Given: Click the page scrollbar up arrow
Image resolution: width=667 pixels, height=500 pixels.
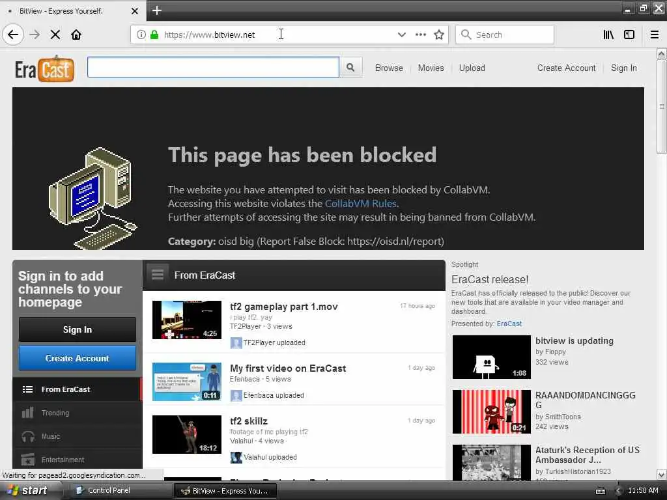Looking at the screenshot, I should point(661,53).
